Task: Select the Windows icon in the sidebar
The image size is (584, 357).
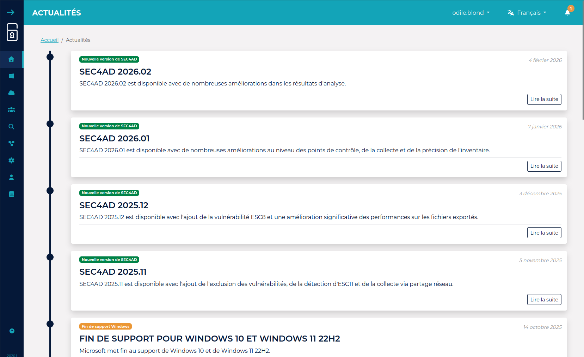Action: coord(12,76)
